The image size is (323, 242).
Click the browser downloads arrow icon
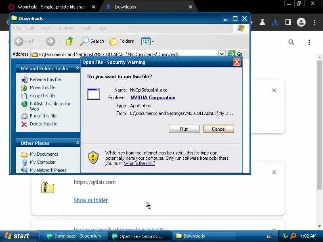coord(275,22)
